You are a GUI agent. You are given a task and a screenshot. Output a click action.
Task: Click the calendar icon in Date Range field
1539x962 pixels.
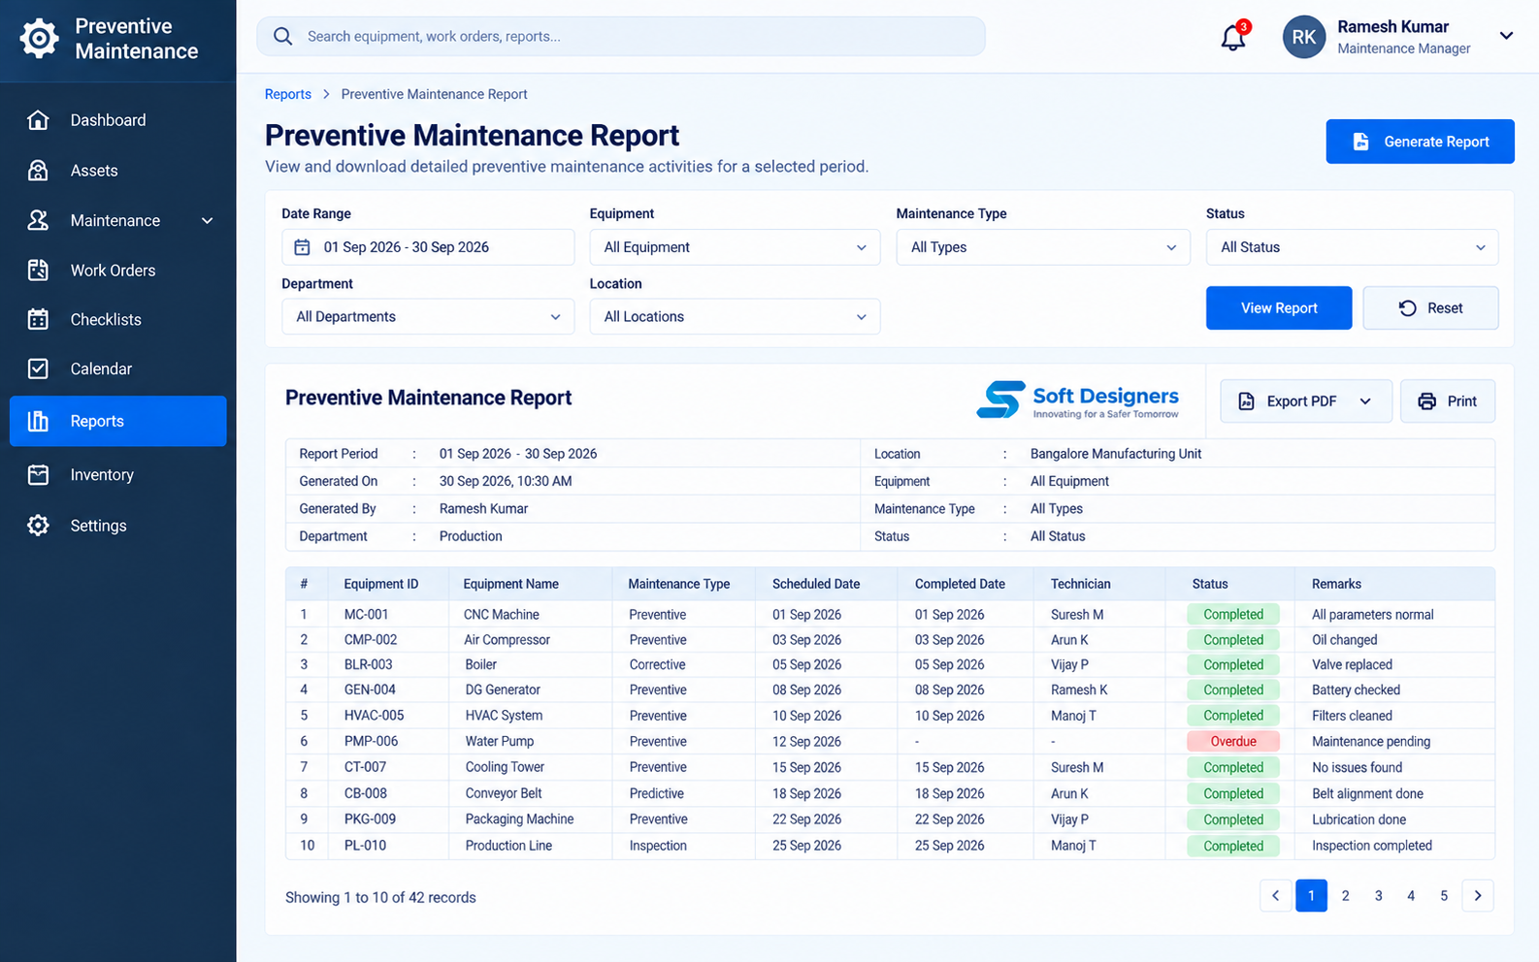303,247
